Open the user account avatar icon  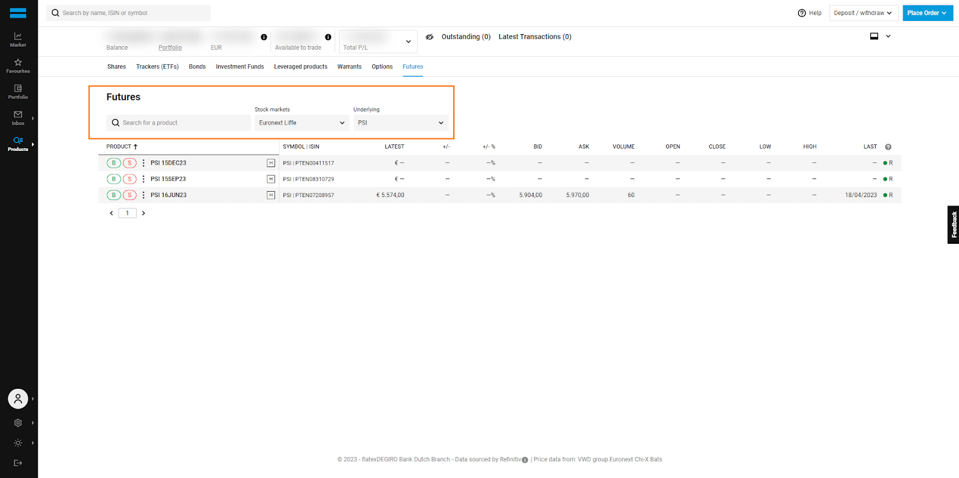pos(18,398)
